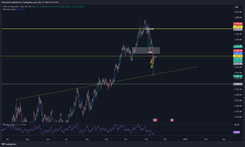Click the 2025 label on time axis

click(185, 139)
